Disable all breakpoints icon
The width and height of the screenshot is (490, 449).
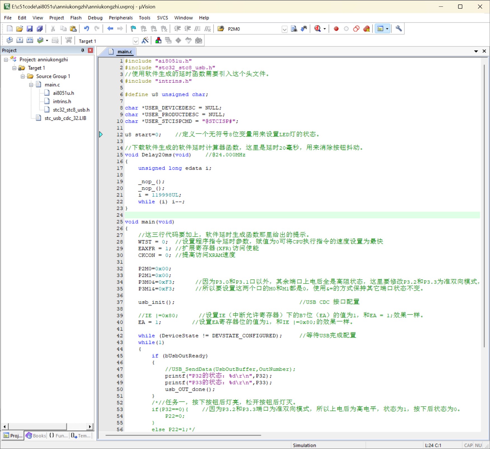point(356,29)
